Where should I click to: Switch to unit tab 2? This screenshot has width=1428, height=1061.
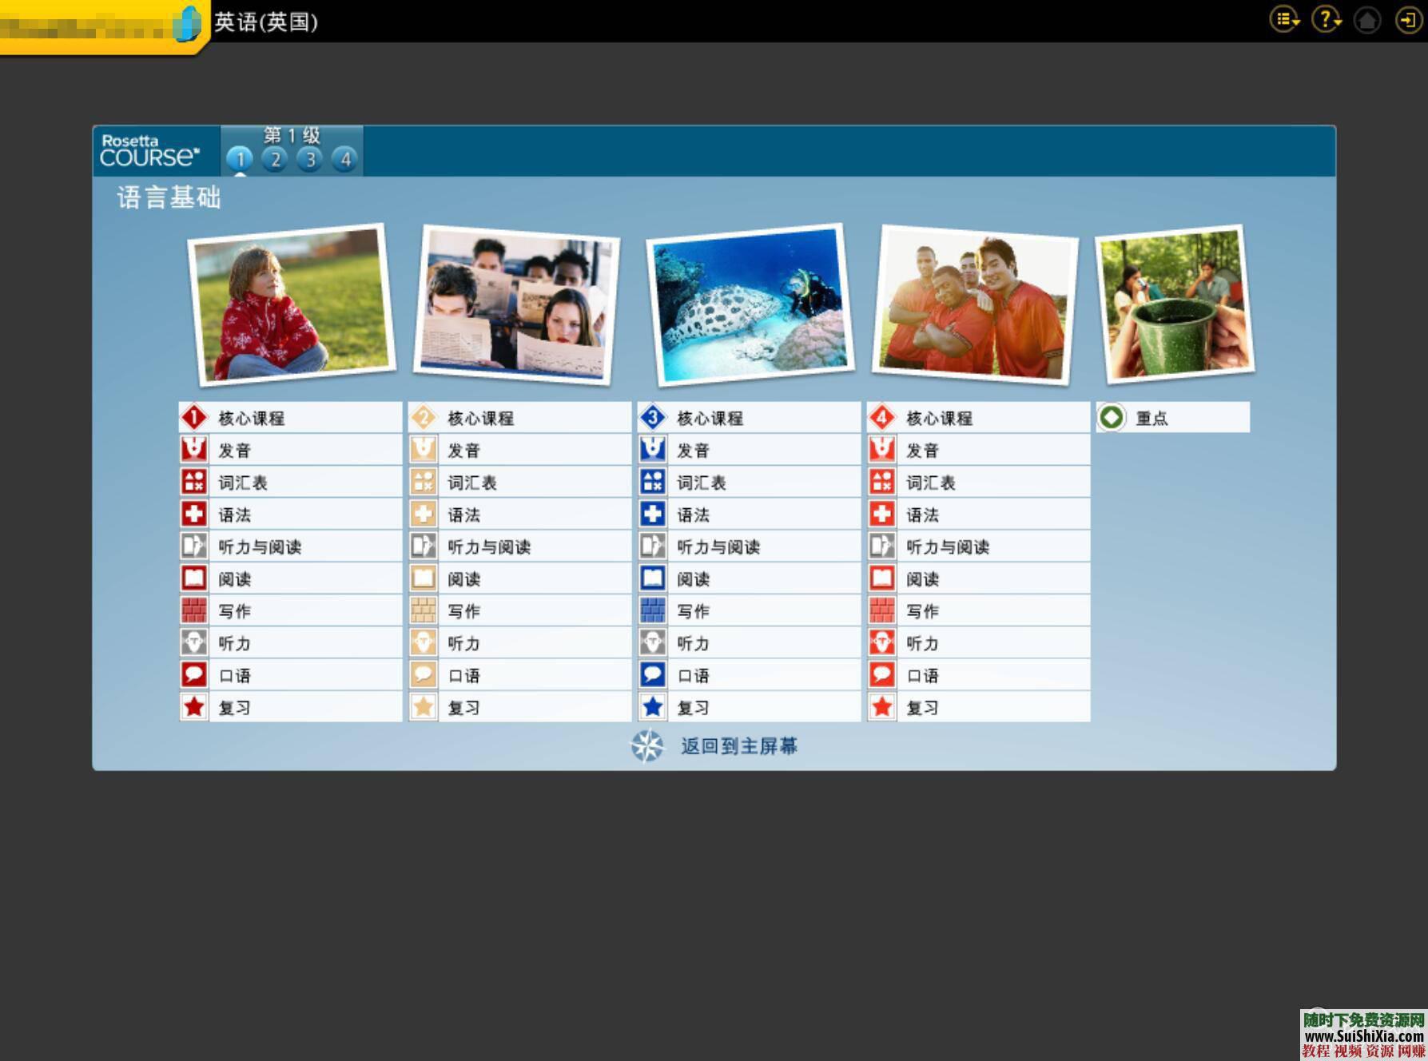tap(275, 159)
